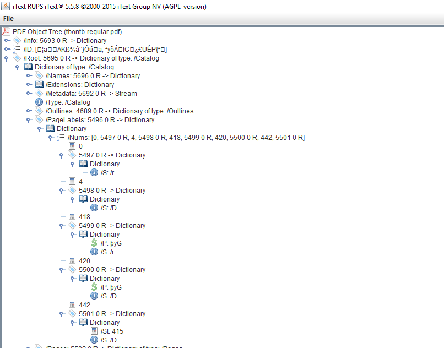Click the array icon beside the /ID entry

pyautogui.click(x=17, y=49)
